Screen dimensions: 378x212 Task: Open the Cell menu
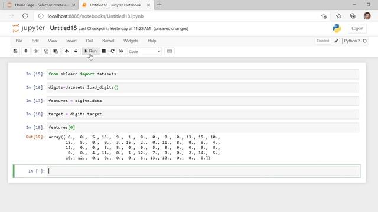[x=89, y=41]
